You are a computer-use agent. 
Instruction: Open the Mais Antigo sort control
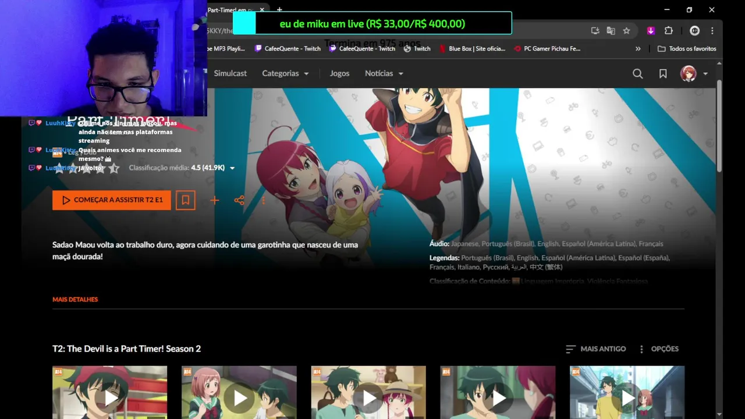point(596,349)
